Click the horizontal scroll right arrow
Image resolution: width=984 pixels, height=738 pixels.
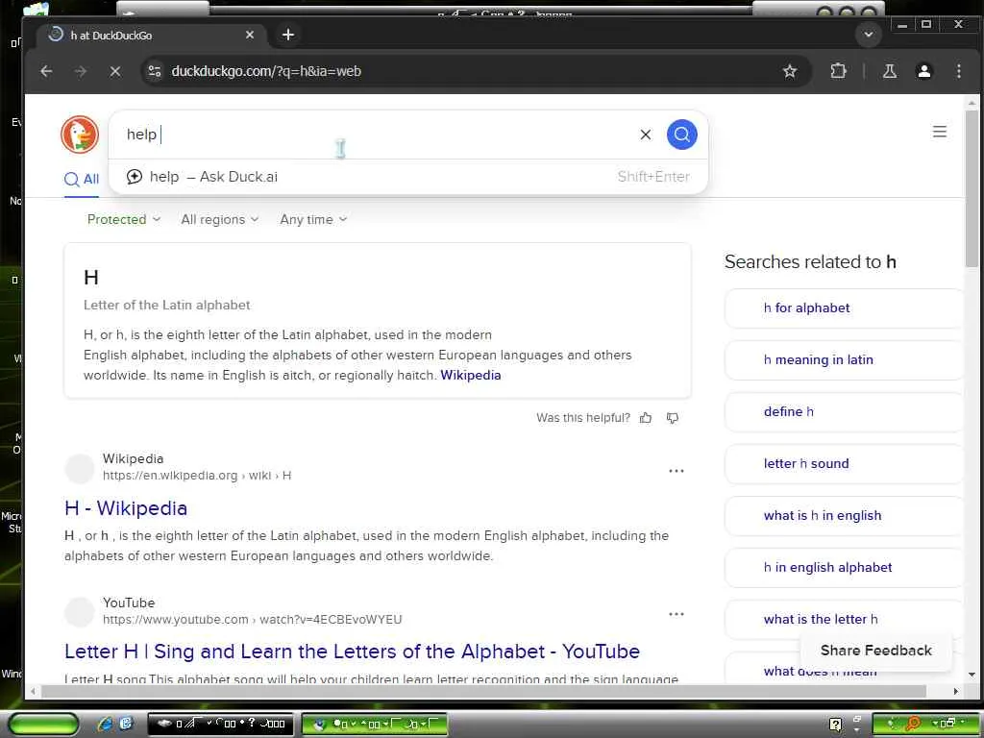(956, 691)
